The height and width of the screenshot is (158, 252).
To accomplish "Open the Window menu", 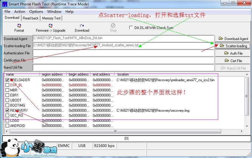I will [54, 12].
